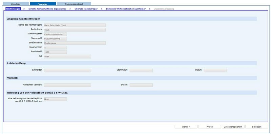Focus the Aufrechter Vermerk field

click(x=67, y=86)
